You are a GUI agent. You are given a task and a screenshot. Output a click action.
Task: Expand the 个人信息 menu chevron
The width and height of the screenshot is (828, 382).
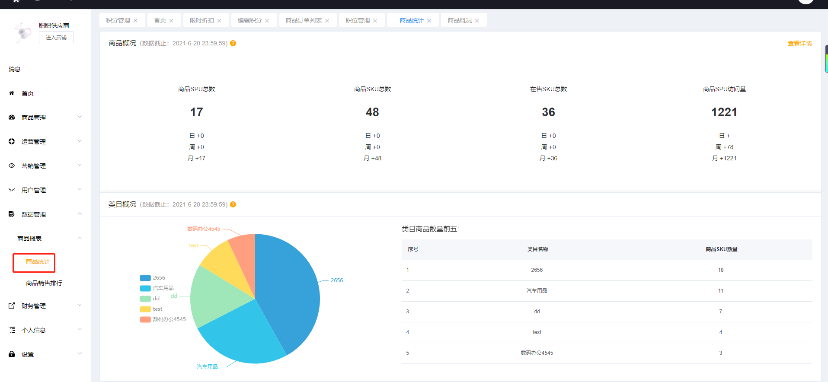80,329
